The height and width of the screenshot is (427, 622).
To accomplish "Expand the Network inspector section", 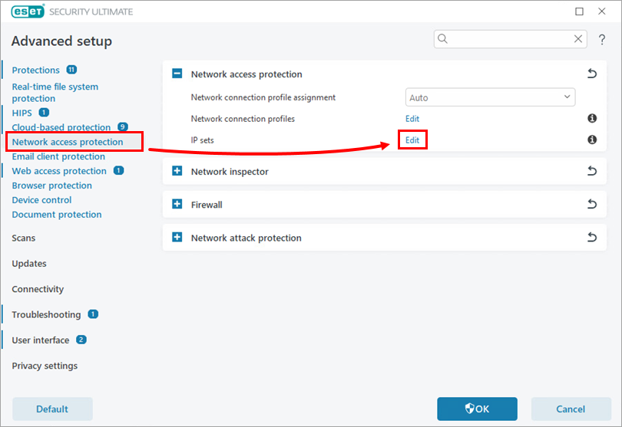I will point(177,172).
